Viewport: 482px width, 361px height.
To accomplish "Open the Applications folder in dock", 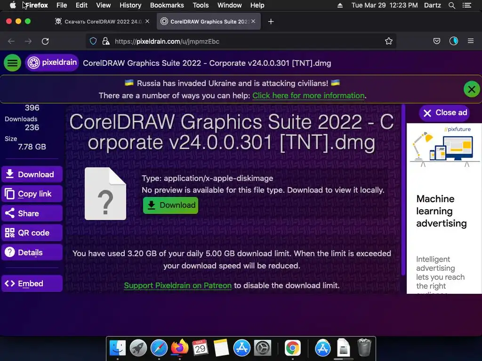I will tap(323, 348).
